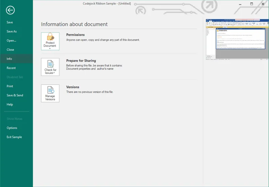Click the back arrow circle icon
The image size is (269, 187).
(x=10, y=10)
